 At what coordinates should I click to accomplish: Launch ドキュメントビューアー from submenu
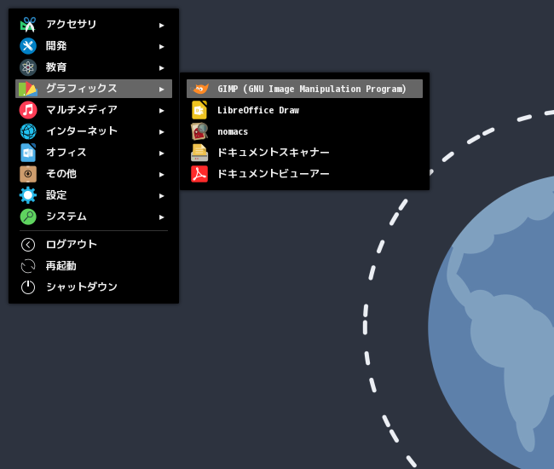point(304,174)
